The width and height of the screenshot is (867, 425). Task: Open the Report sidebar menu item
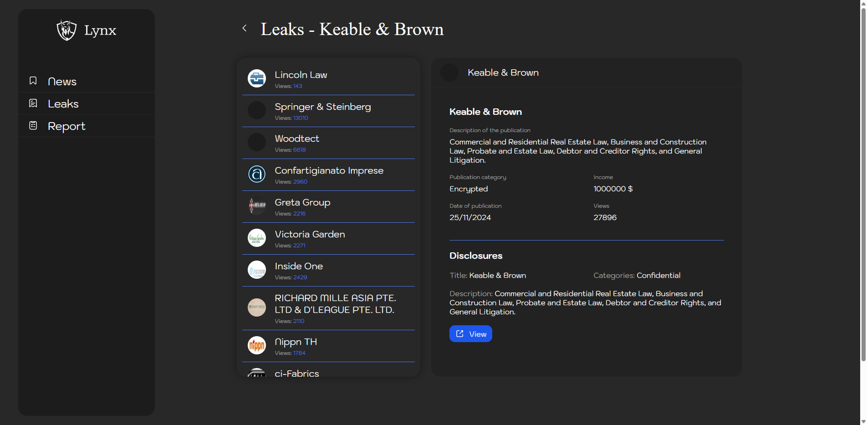pos(66,126)
